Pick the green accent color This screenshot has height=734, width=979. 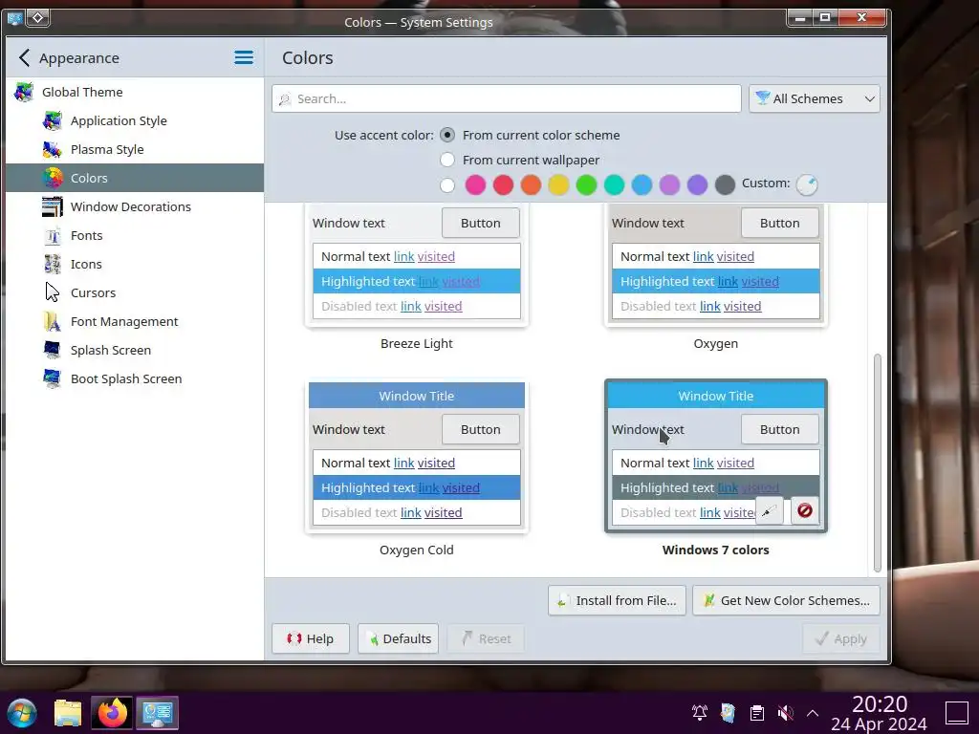586,185
